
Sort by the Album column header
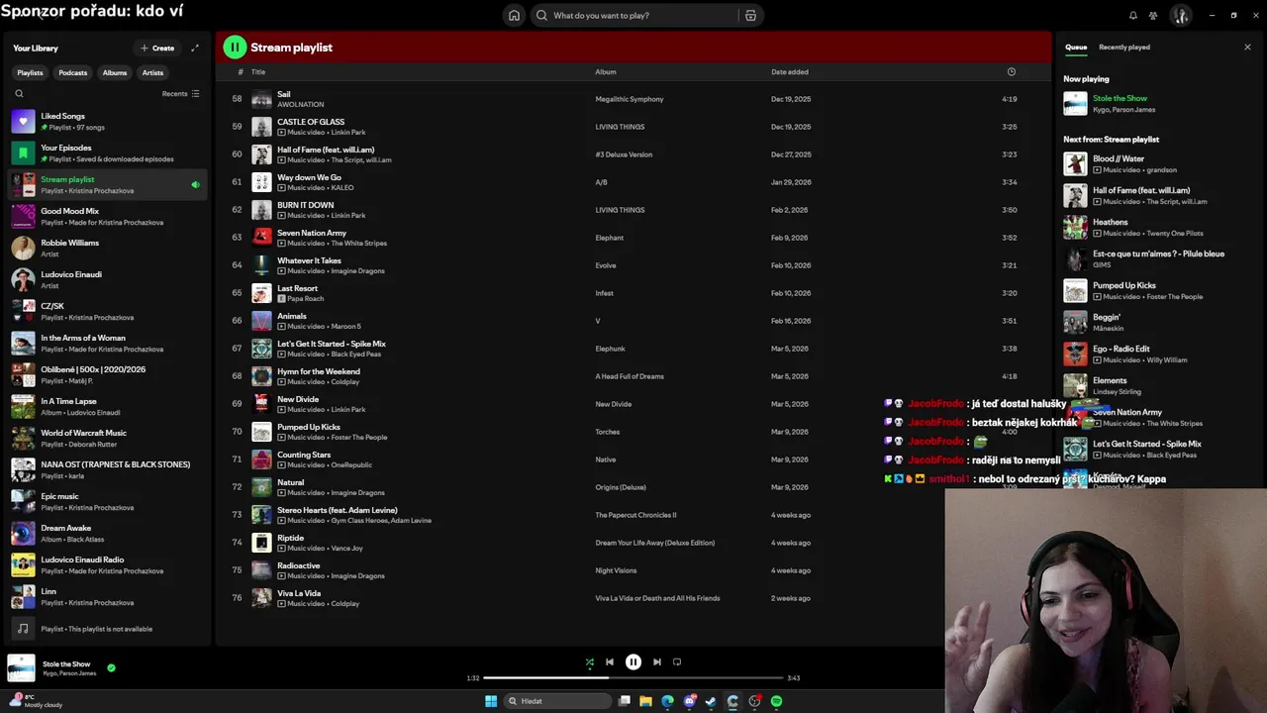tap(606, 72)
